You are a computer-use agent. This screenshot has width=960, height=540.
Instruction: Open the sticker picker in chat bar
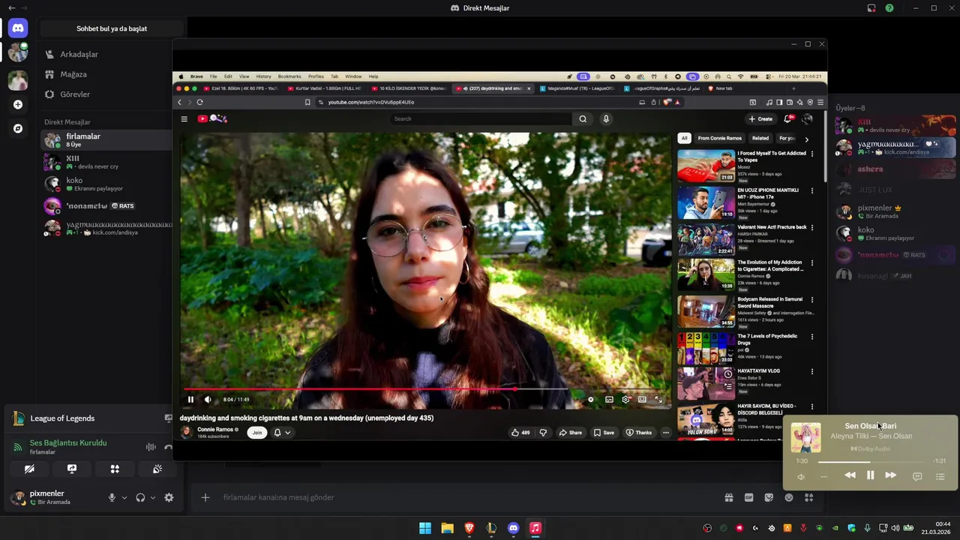tap(769, 497)
